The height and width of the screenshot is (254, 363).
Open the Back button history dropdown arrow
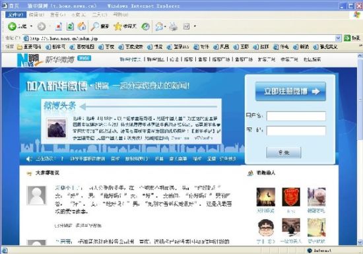pyautogui.click(x=31, y=26)
